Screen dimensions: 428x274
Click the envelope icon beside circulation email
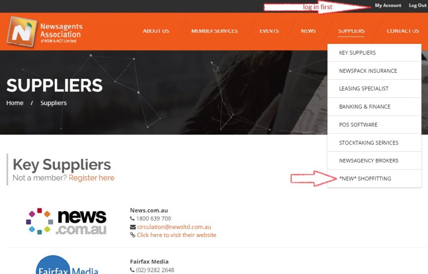[132, 227]
